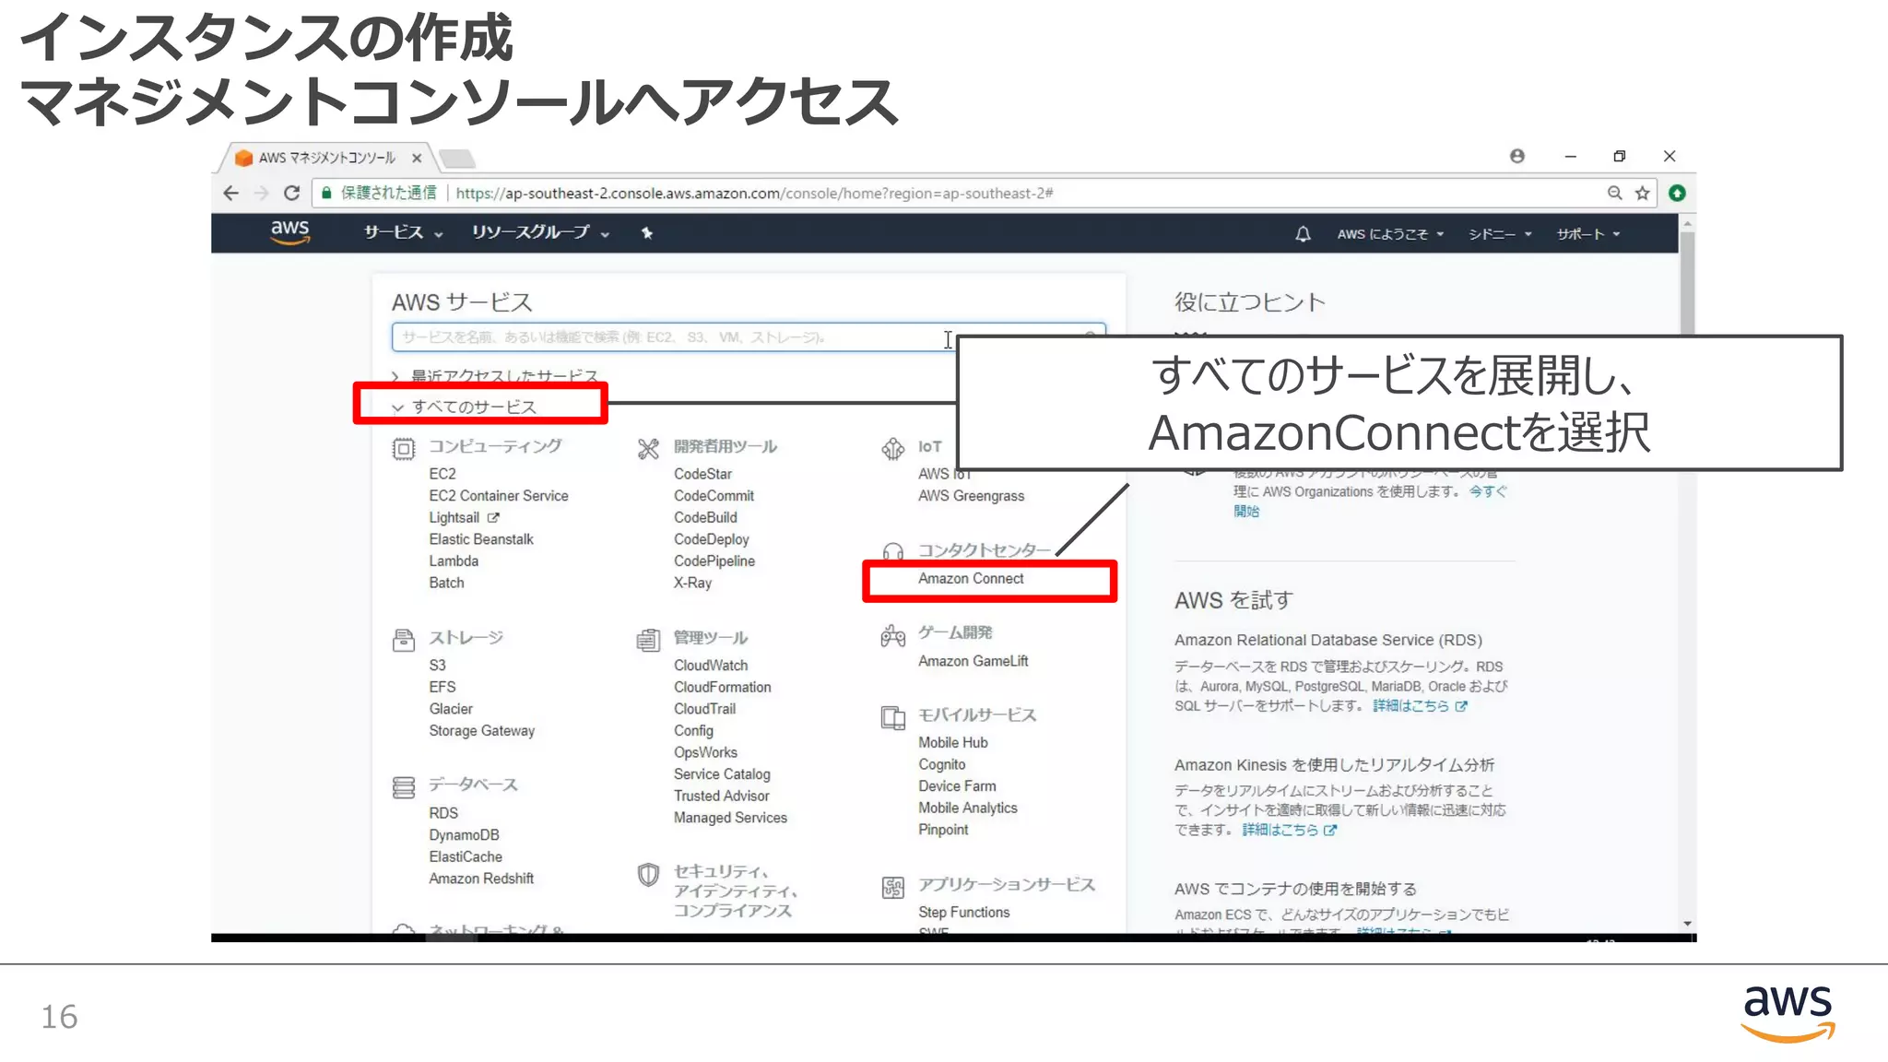Screen dimensions: 1888x1062
Task: Select the AWS マネジメントコンソール browser tab
Action: pos(327,158)
